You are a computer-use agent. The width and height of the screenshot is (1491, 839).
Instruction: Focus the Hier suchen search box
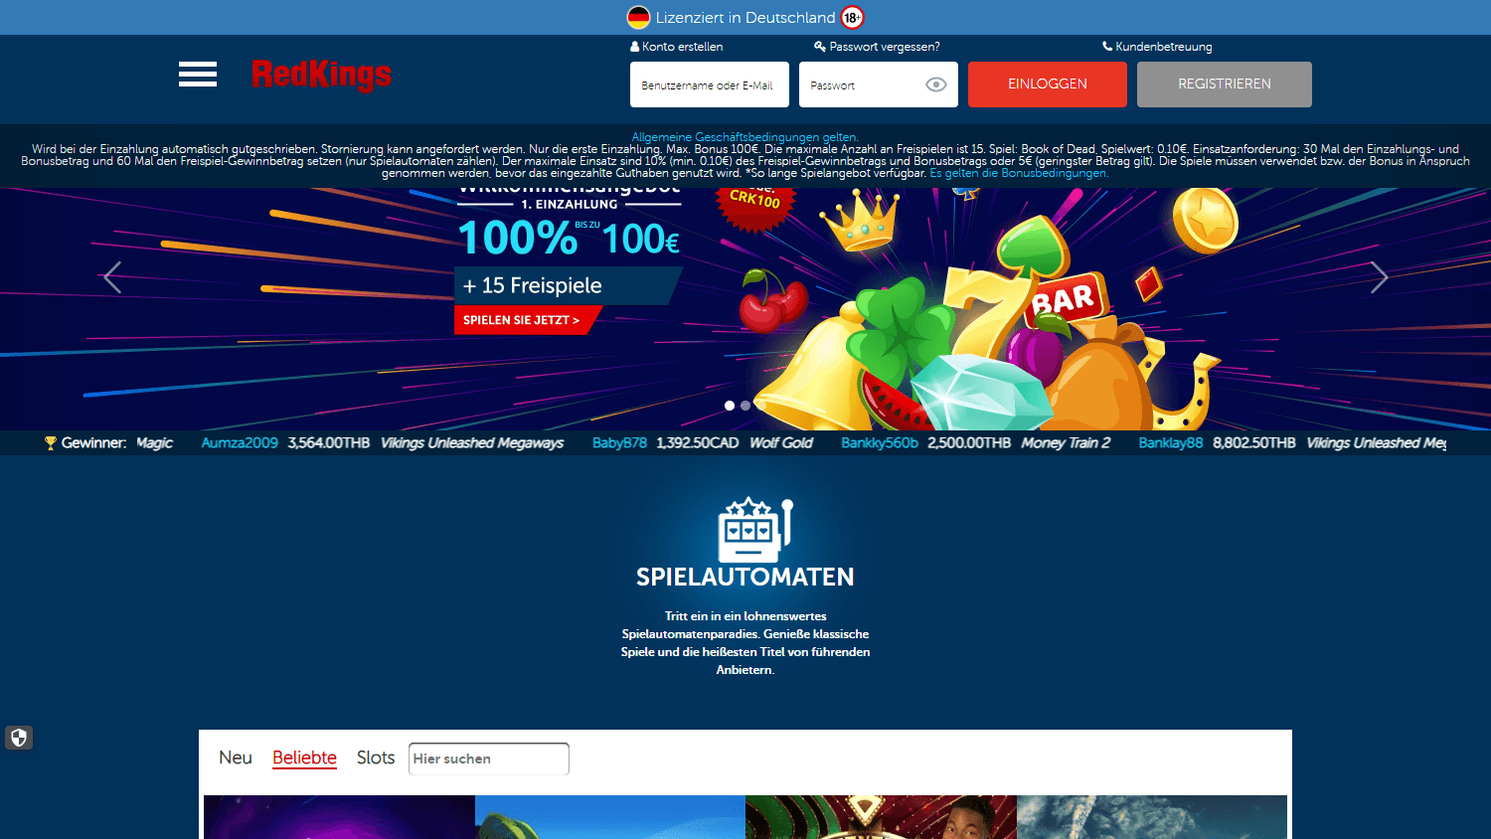pyautogui.click(x=489, y=758)
